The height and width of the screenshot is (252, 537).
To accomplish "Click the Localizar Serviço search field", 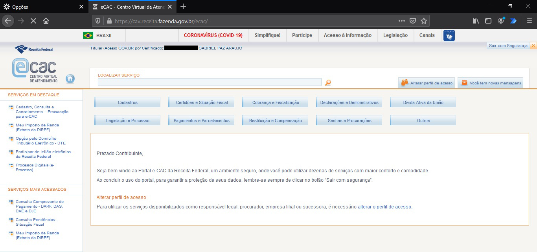I will pyautogui.click(x=209, y=82).
